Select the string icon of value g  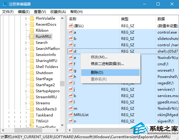[71, 70]
